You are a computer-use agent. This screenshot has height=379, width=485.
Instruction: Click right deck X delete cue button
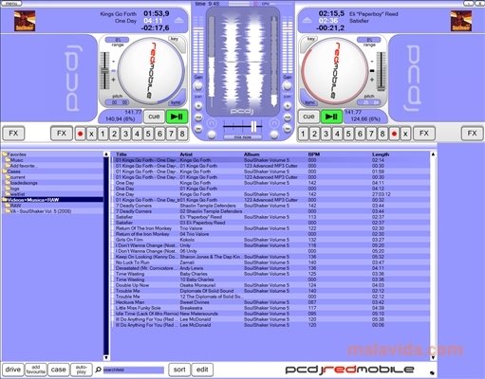click(x=405, y=134)
